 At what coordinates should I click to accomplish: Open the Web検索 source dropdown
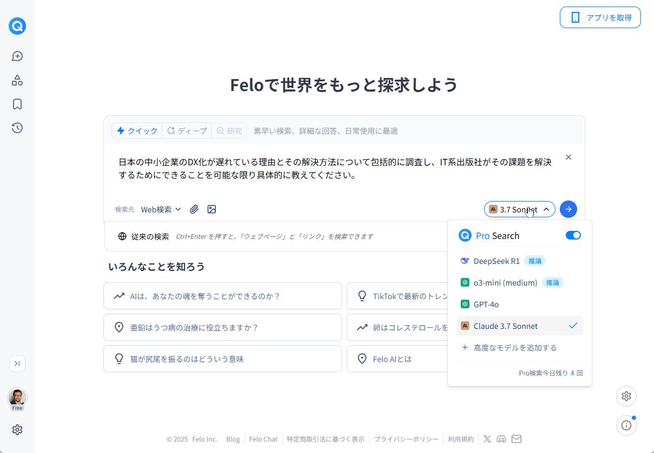[x=161, y=209]
